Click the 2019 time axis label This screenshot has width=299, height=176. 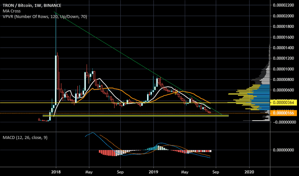153,172
